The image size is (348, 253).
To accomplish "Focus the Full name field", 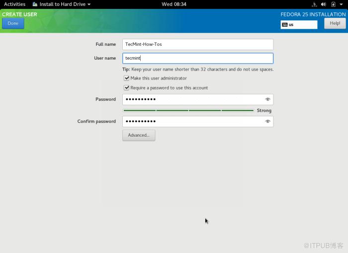I will (x=198, y=44).
